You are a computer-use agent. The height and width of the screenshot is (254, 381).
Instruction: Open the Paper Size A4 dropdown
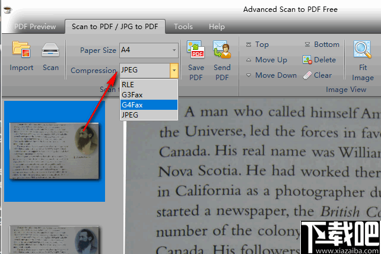(x=149, y=50)
